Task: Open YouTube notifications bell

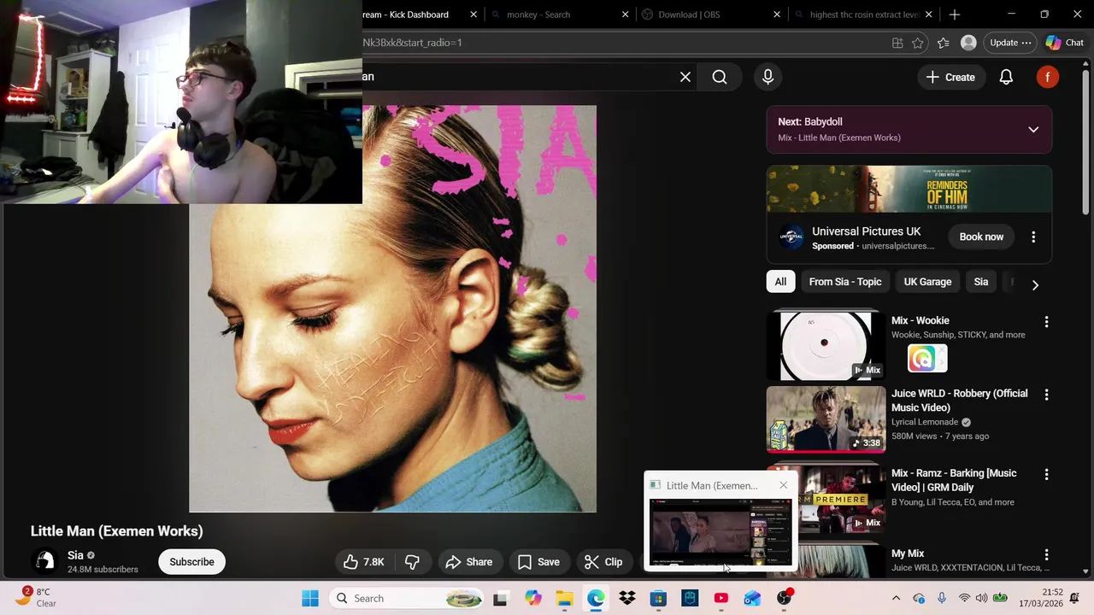Action: tap(1006, 77)
